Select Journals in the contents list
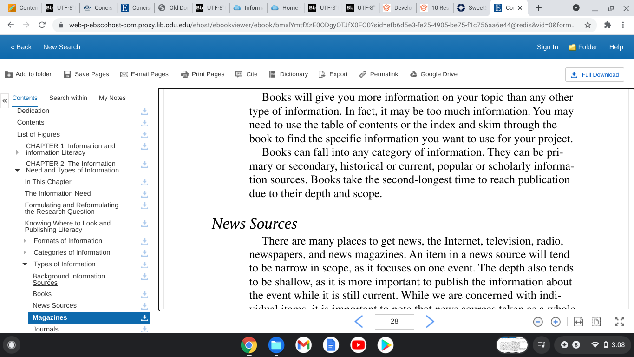The image size is (634, 357). click(46, 329)
